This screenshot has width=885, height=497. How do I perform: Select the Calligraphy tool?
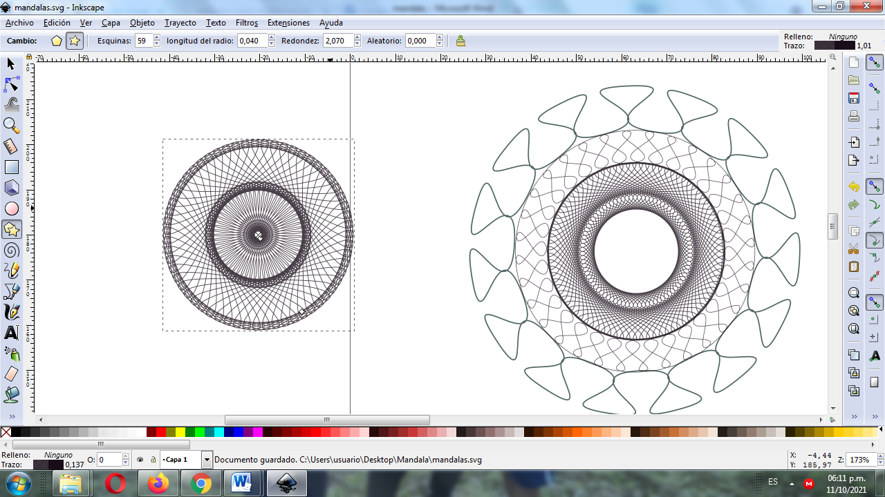[x=11, y=312]
